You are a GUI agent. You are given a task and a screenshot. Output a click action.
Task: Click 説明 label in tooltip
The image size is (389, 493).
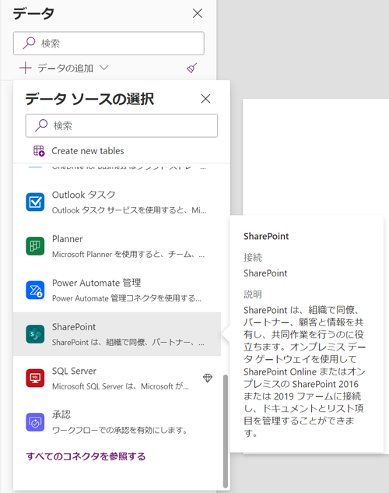[253, 294]
